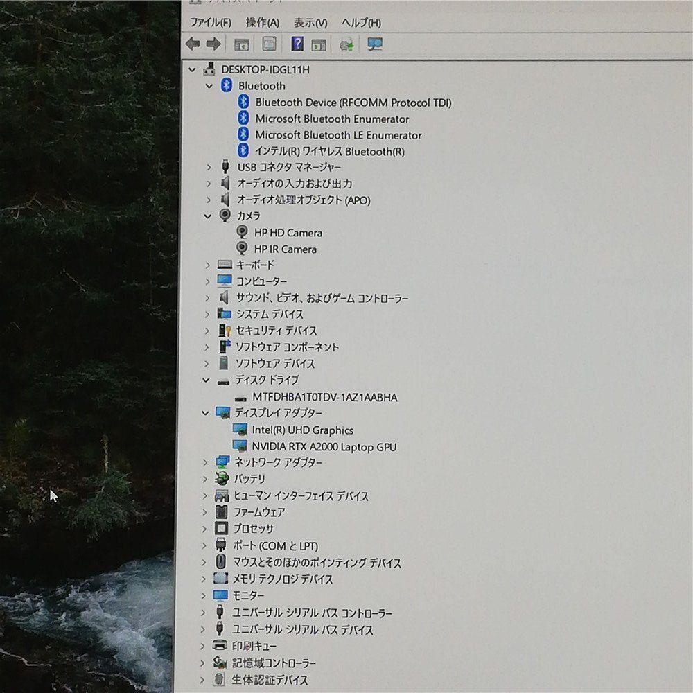Click the blue question mark help icon
The width and height of the screenshot is (693, 693).
coord(297,44)
